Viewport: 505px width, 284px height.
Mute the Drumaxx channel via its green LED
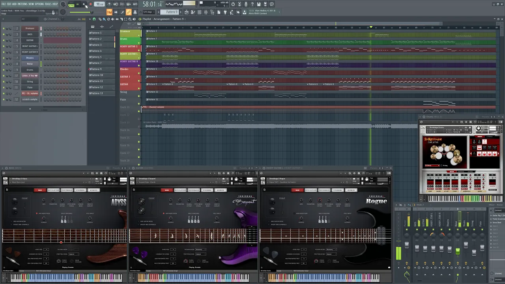(x=4, y=28)
